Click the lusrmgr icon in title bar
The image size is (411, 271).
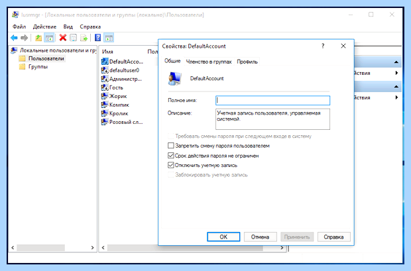tap(15, 15)
